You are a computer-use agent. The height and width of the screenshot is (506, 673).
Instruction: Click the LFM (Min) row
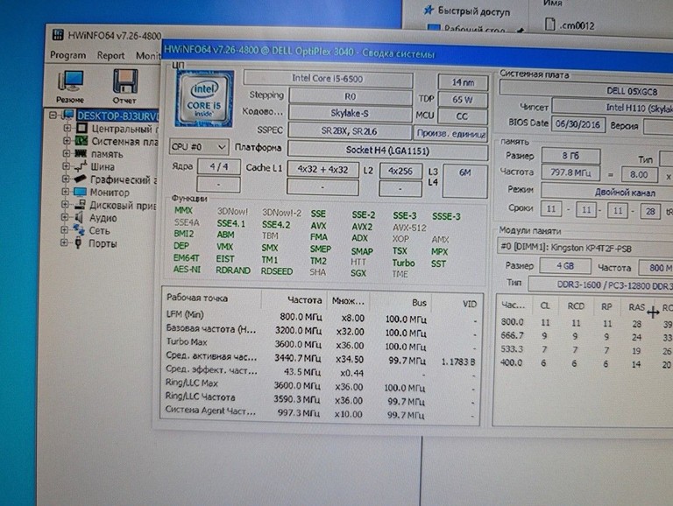[x=322, y=317]
